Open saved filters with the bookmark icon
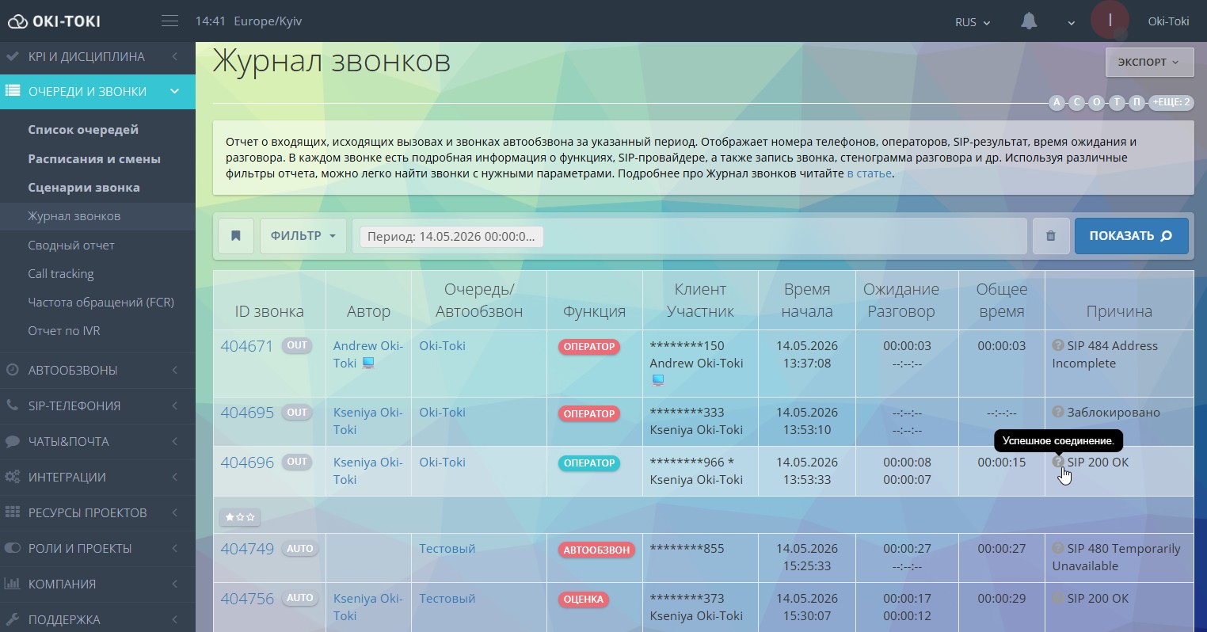Image resolution: width=1207 pixels, height=632 pixels. click(x=236, y=236)
